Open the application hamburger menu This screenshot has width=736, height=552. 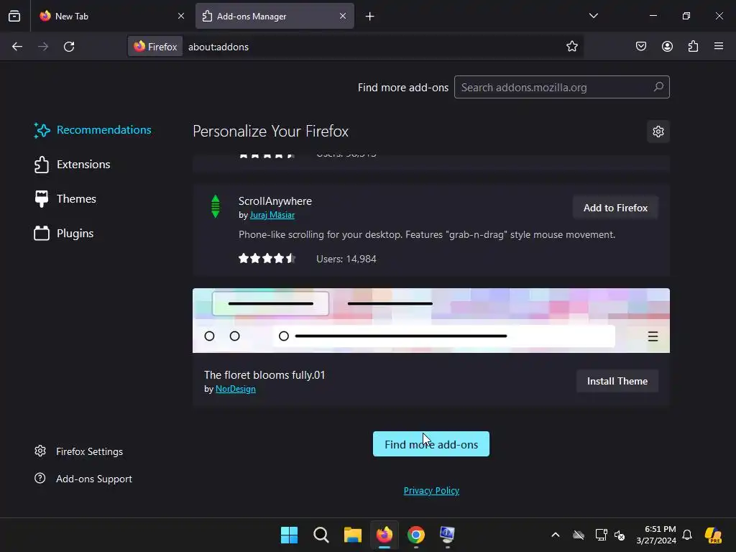tap(719, 46)
